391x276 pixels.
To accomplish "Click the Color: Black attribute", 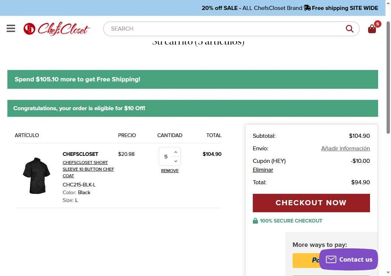I will (76, 192).
